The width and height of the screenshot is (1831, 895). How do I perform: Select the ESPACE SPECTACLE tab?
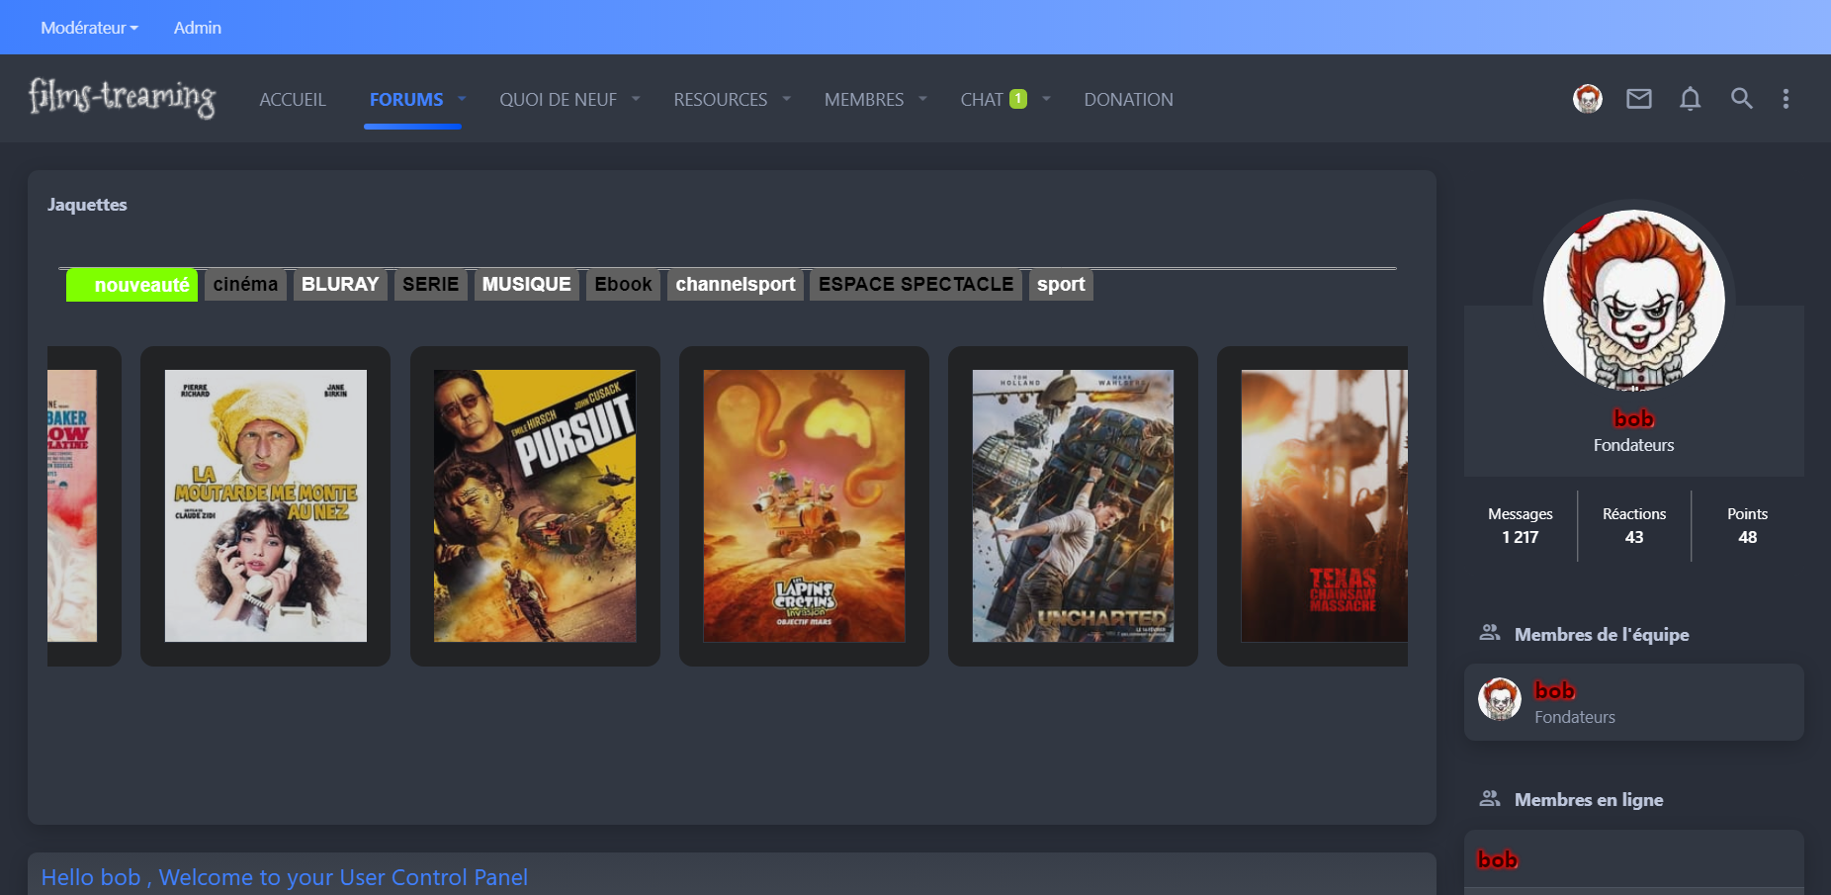(915, 285)
